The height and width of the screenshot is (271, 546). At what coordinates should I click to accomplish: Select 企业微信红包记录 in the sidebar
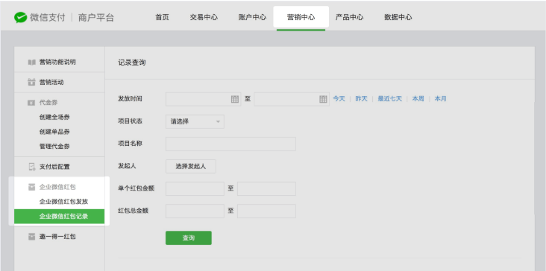[x=59, y=217]
